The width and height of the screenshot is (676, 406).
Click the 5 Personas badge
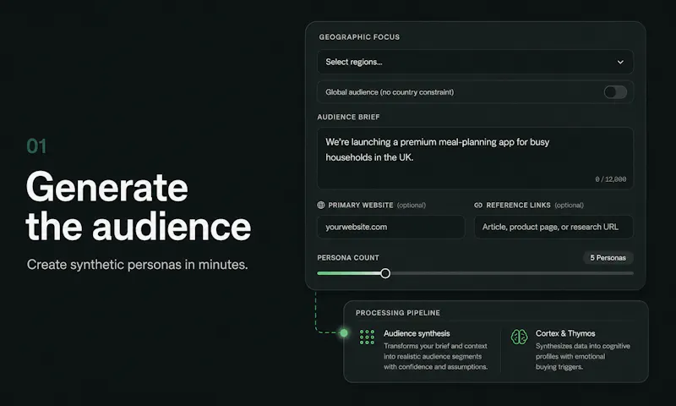pos(608,258)
